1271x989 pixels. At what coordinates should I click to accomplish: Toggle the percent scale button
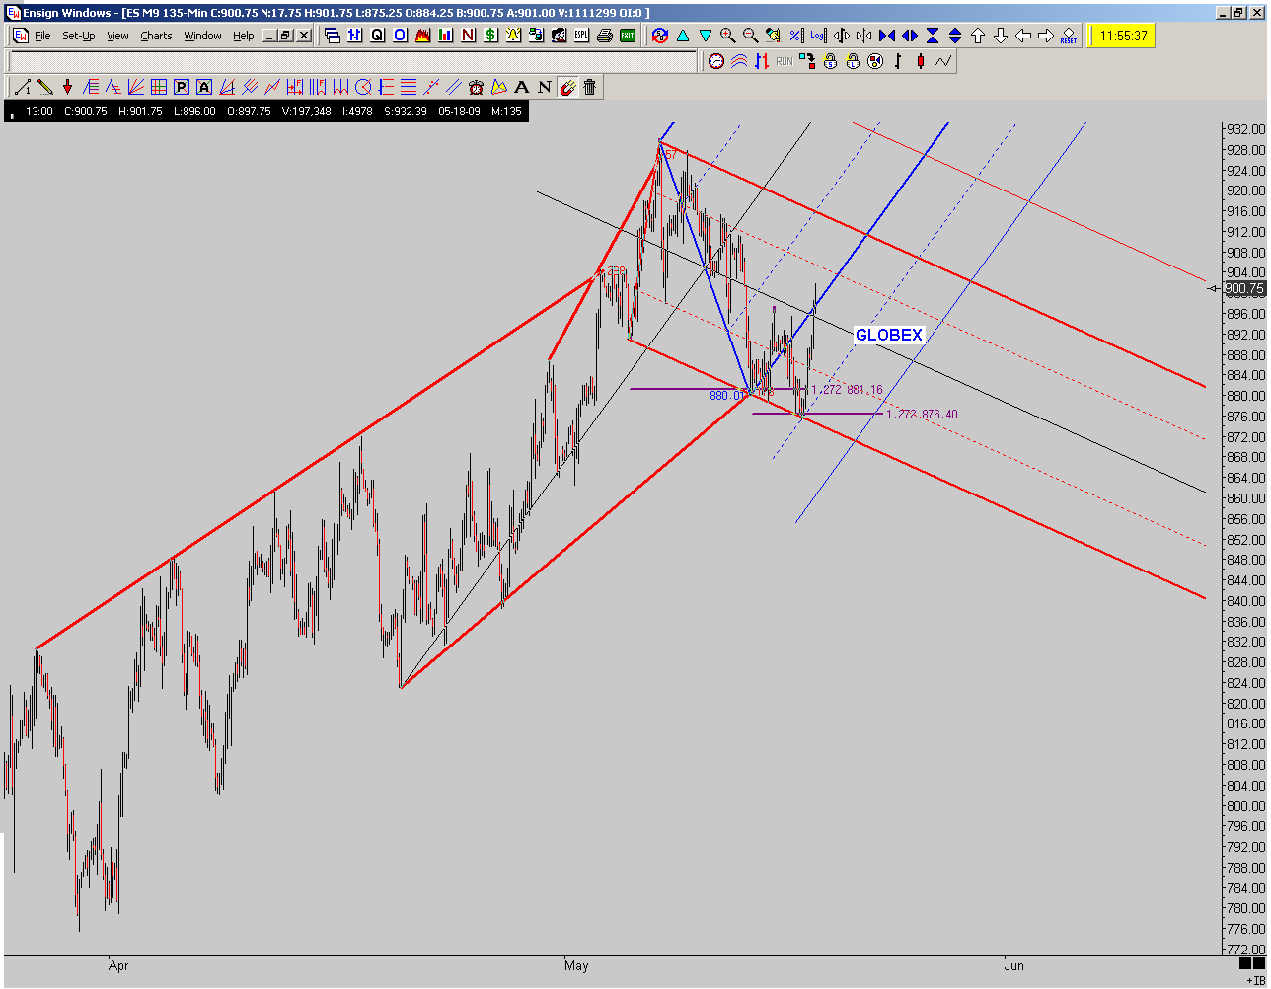coord(795,36)
